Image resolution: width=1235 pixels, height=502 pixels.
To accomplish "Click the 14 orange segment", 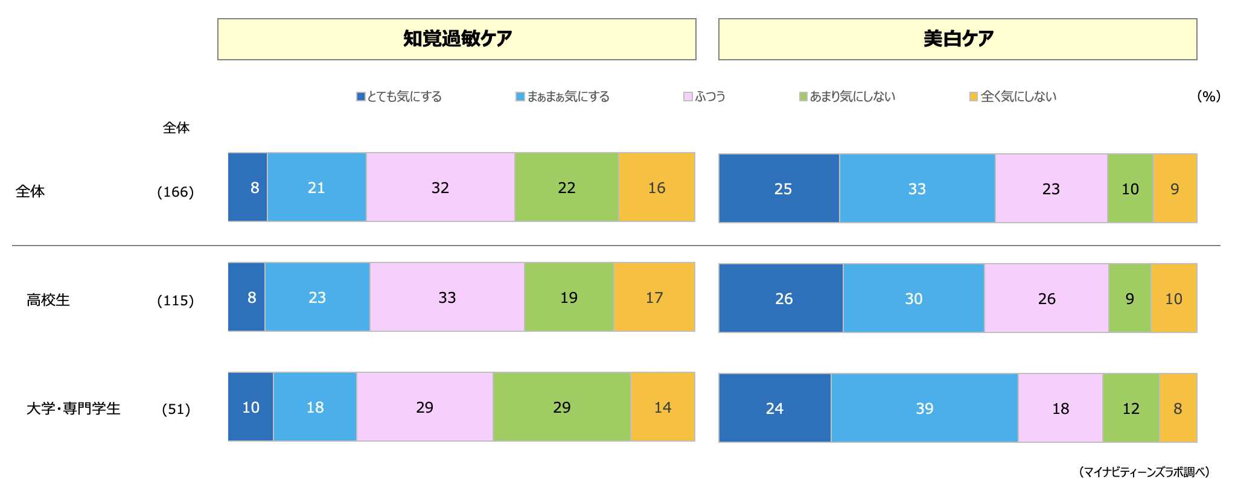I will coord(663,407).
